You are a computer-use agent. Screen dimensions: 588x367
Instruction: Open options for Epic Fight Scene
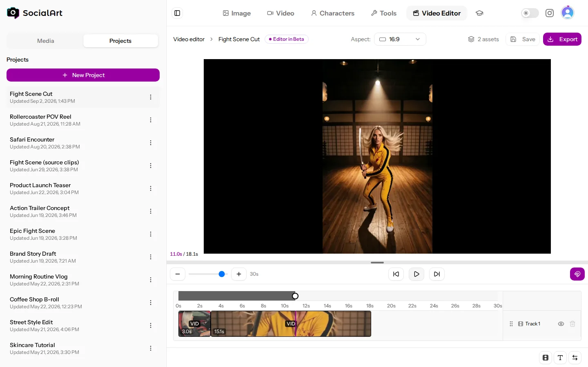click(x=151, y=234)
